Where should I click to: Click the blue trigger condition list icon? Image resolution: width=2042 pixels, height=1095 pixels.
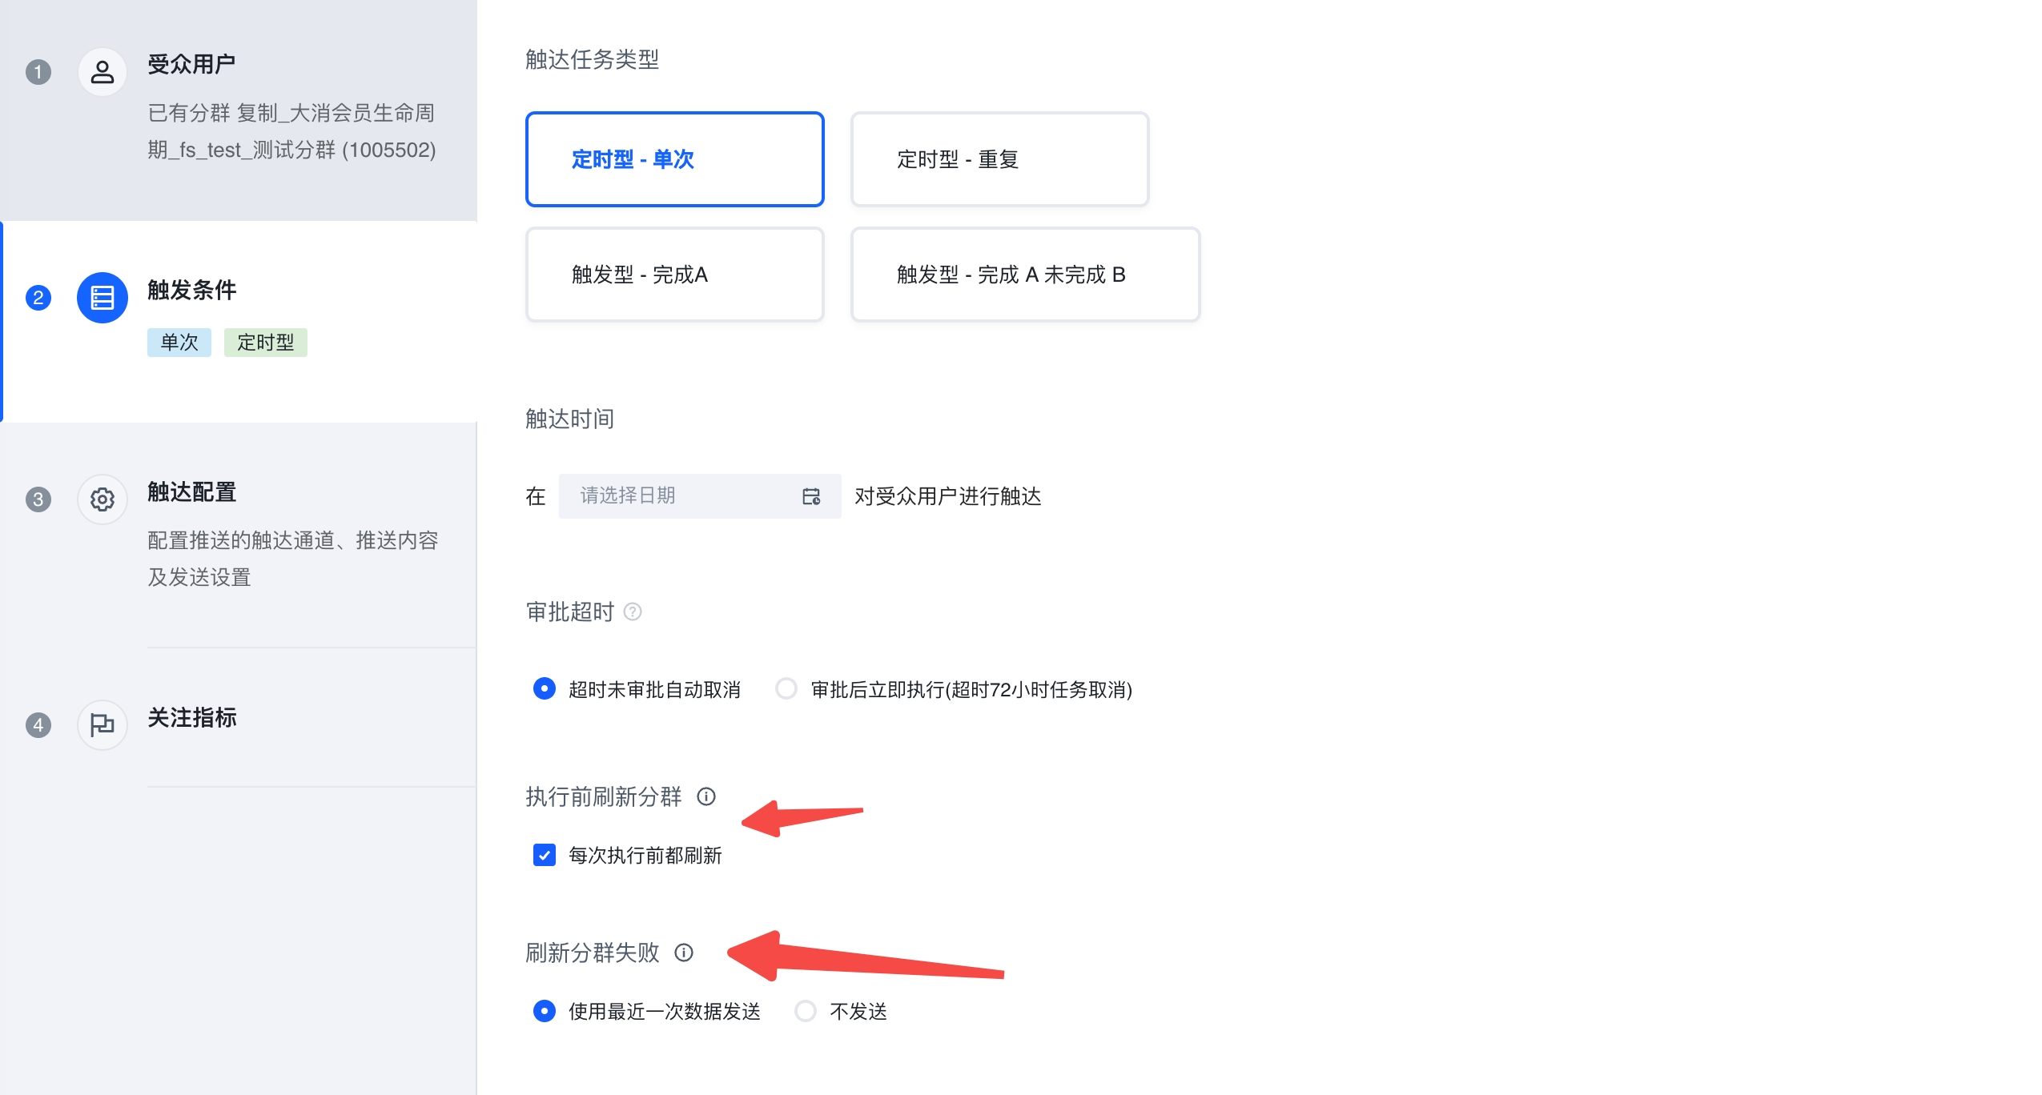pos(102,298)
